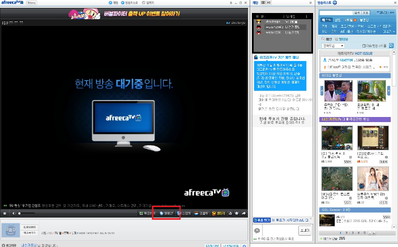Open first HOT ISSUE headline

350,60
